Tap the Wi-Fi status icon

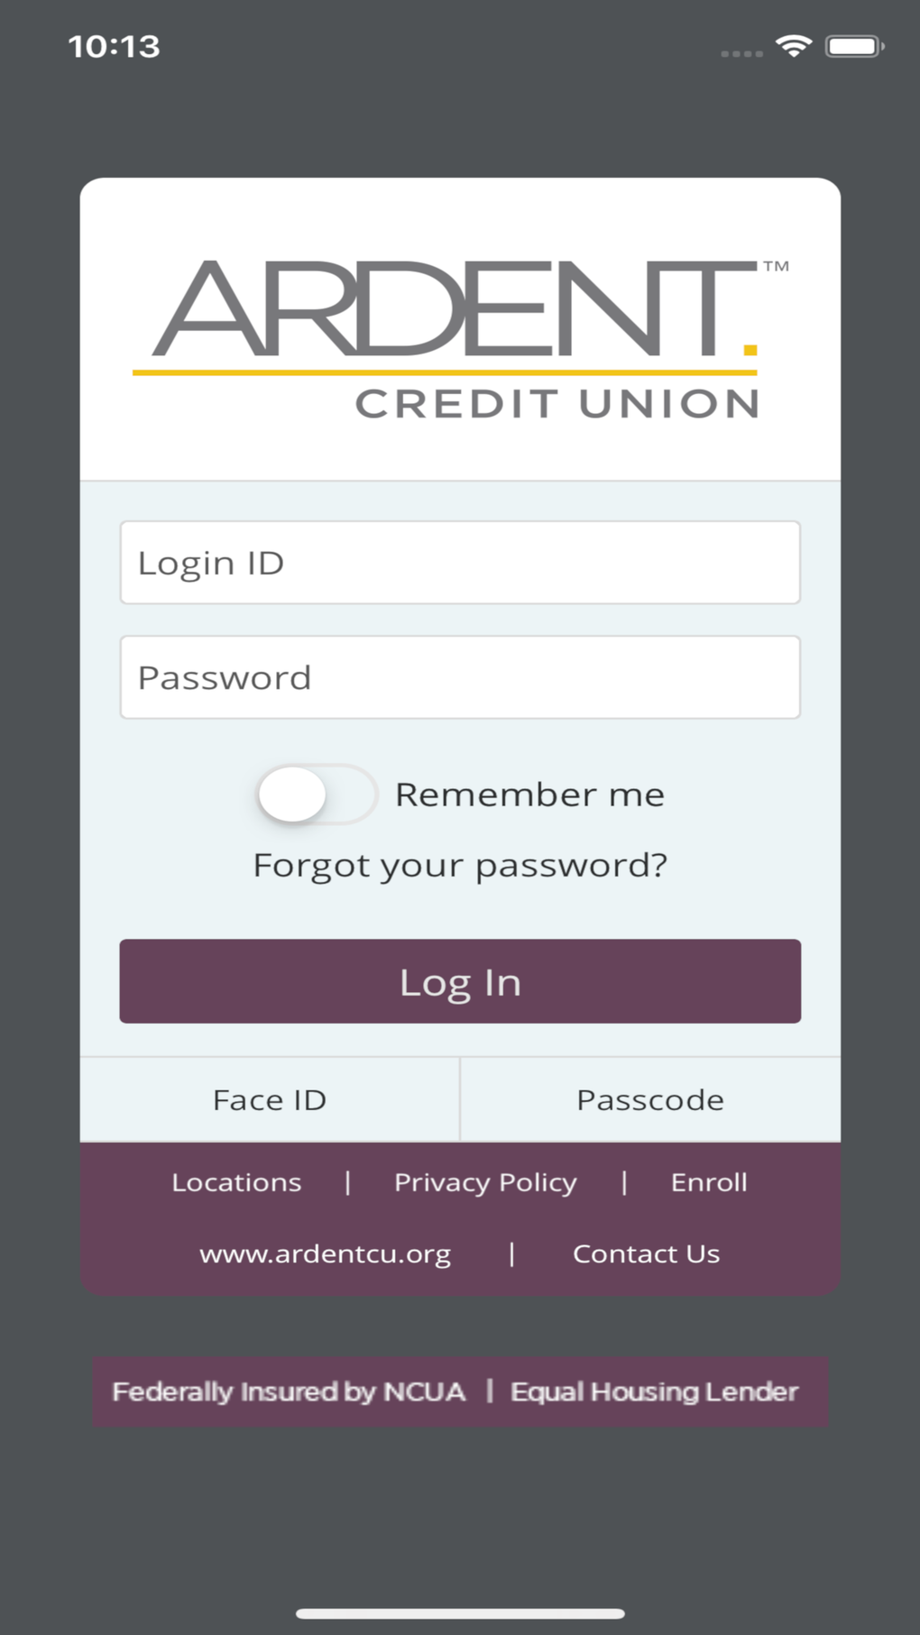[x=794, y=46]
